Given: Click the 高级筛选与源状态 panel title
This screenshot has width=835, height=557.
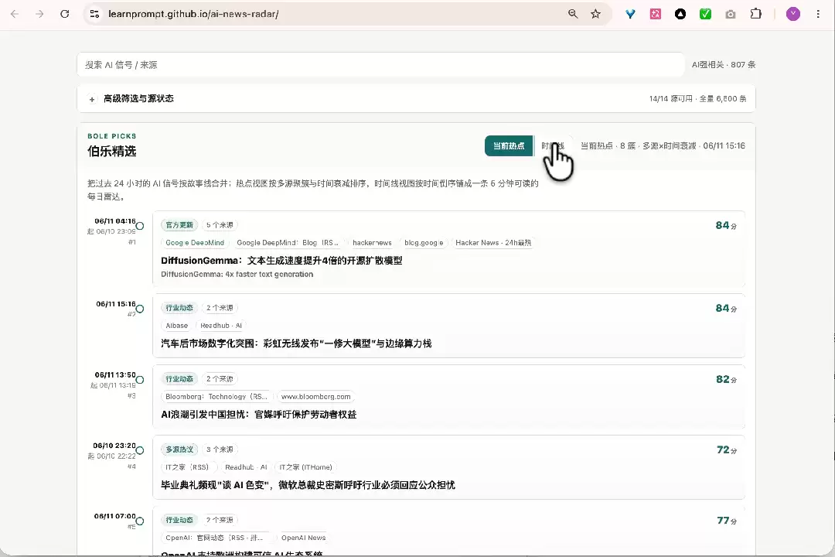Looking at the screenshot, I should (138, 98).
